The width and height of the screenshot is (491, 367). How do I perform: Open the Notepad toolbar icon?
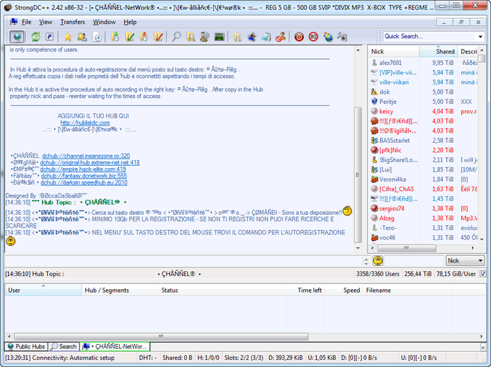pos(266,37)
